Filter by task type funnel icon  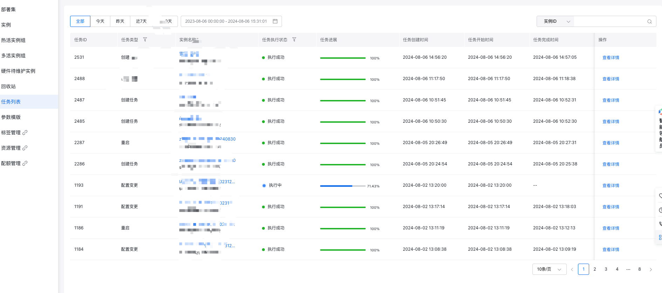click(x=145, y=40)
